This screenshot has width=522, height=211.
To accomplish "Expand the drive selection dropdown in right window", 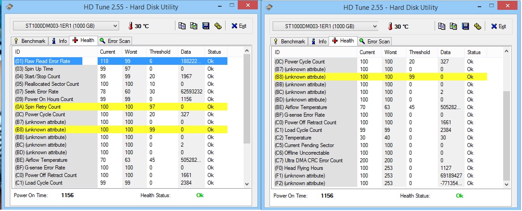I will click(375, 26).
